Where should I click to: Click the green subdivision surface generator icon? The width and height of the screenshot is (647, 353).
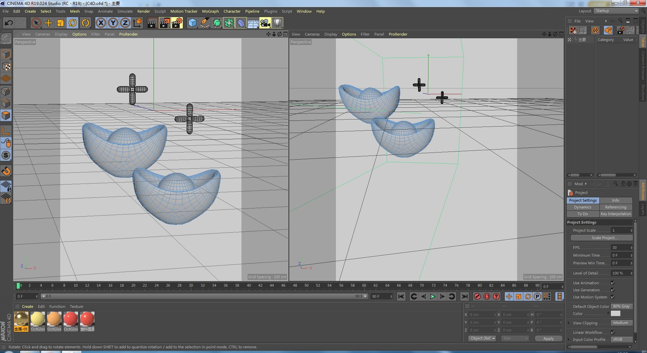pos(217,23)
